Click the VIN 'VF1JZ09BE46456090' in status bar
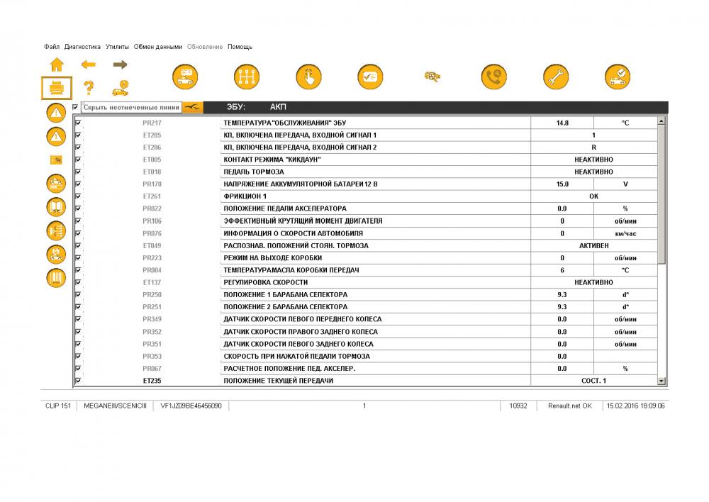 click(x=191, y=406)
